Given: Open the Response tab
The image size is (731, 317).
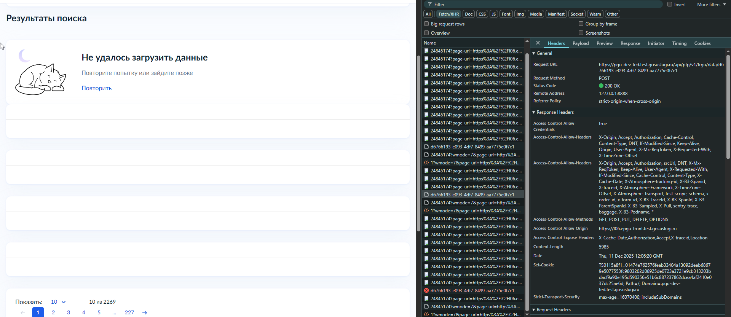Looking at the screenshot, I should point(630,43).
